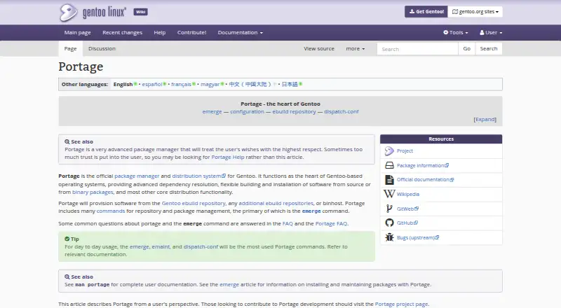
Task: Click the Official documentation file icon
Action: [x=389, y=180]
